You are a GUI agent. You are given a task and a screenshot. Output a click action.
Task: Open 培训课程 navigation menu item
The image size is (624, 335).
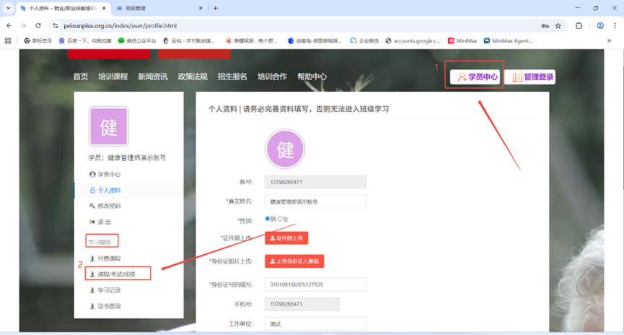(x=112, y=77)
